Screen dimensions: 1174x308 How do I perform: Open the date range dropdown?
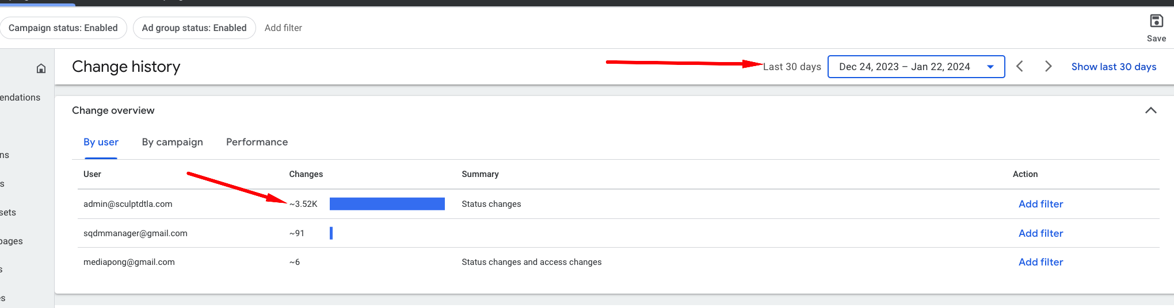pos(916,67)
